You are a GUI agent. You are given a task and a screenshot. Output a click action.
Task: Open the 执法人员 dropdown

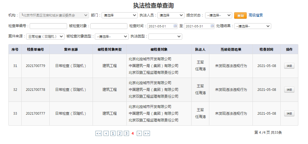click(171, 15)
